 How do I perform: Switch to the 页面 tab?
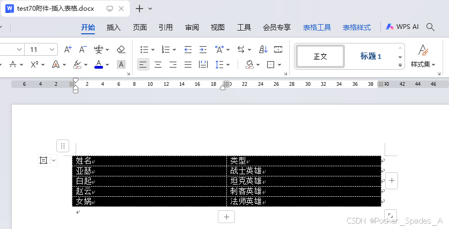click(x=139, y=27)
